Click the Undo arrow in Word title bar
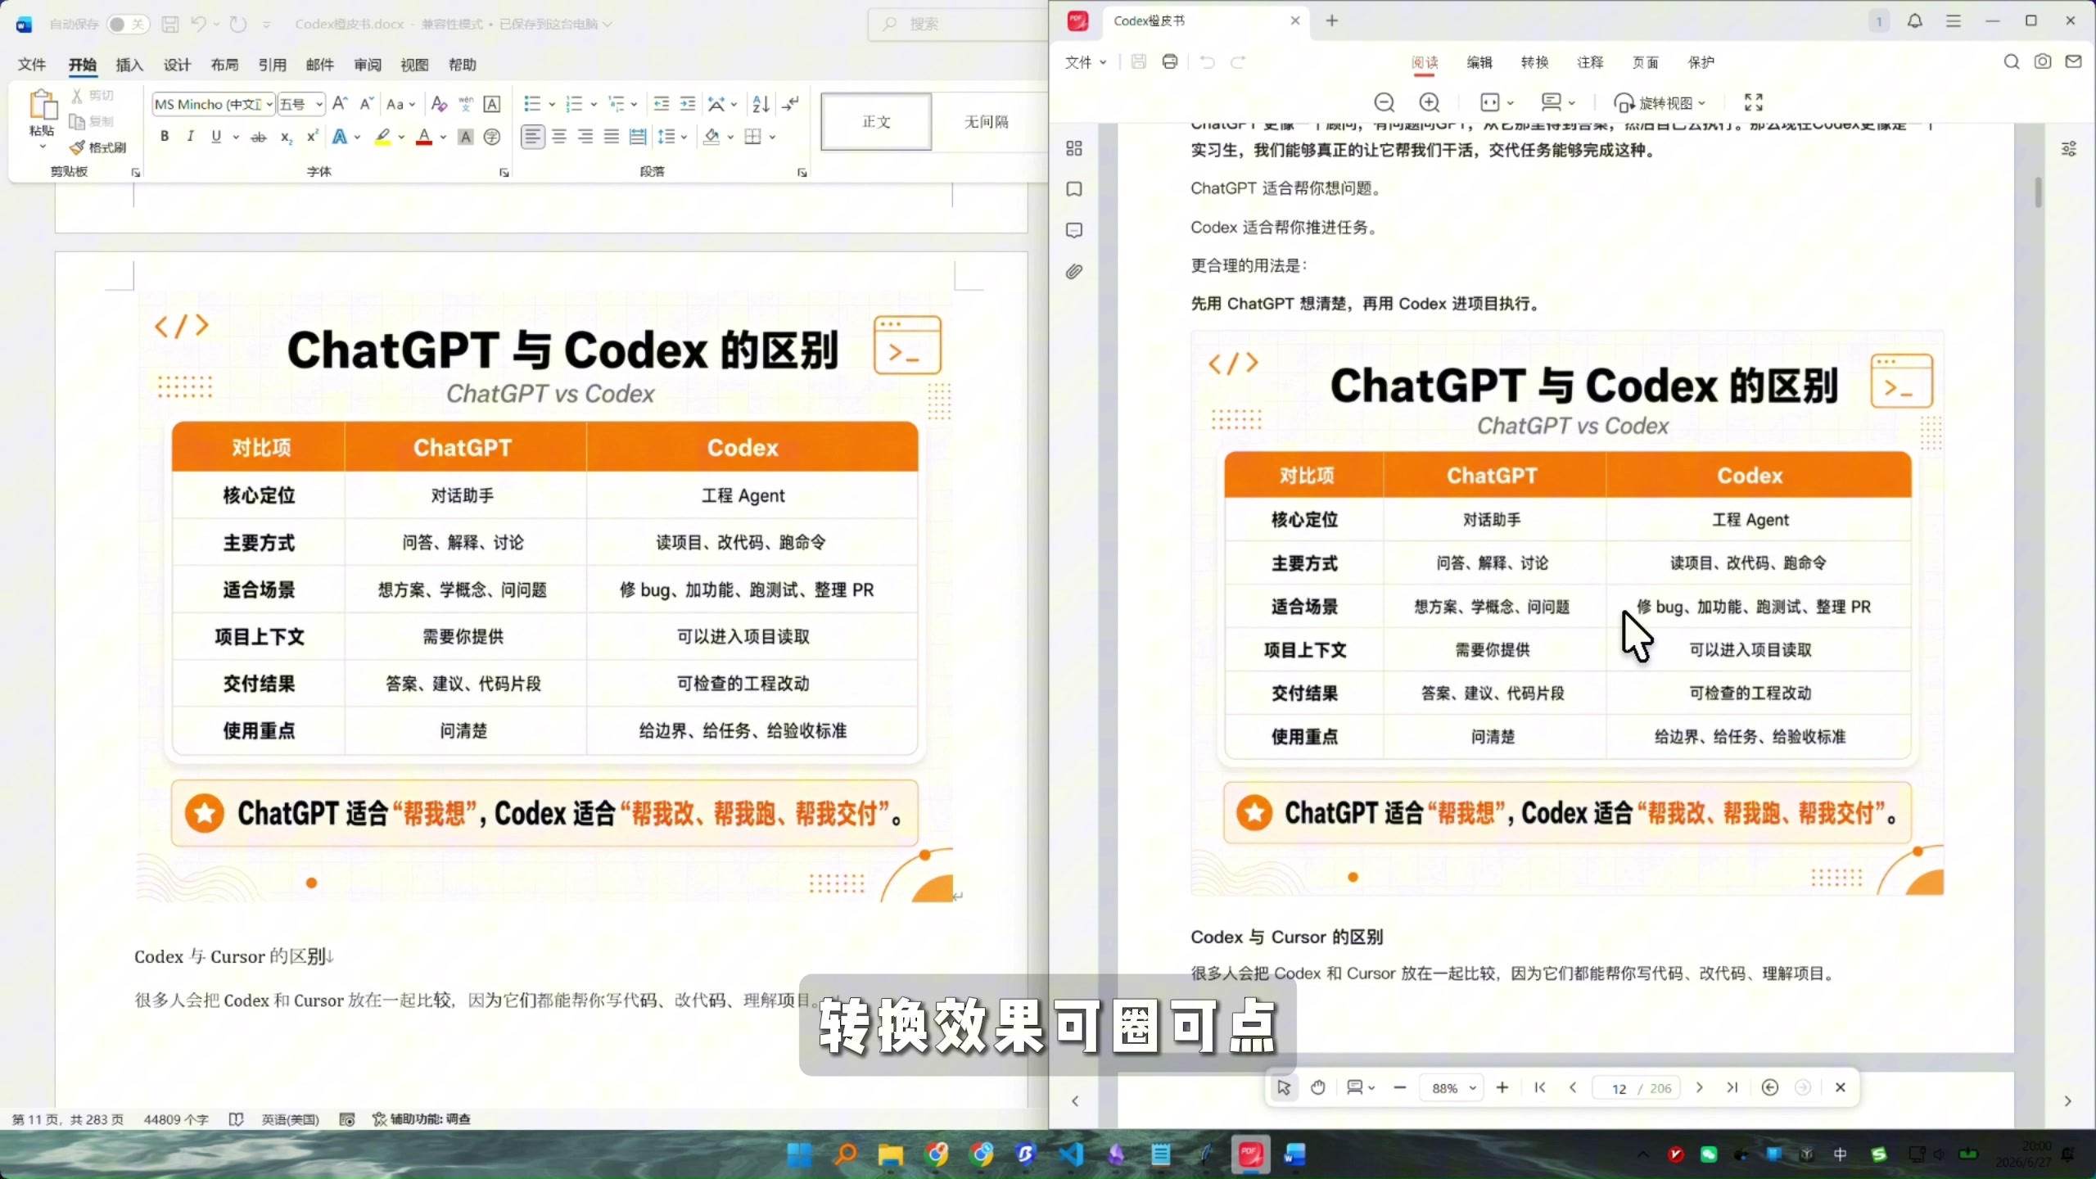 [198, 25]
